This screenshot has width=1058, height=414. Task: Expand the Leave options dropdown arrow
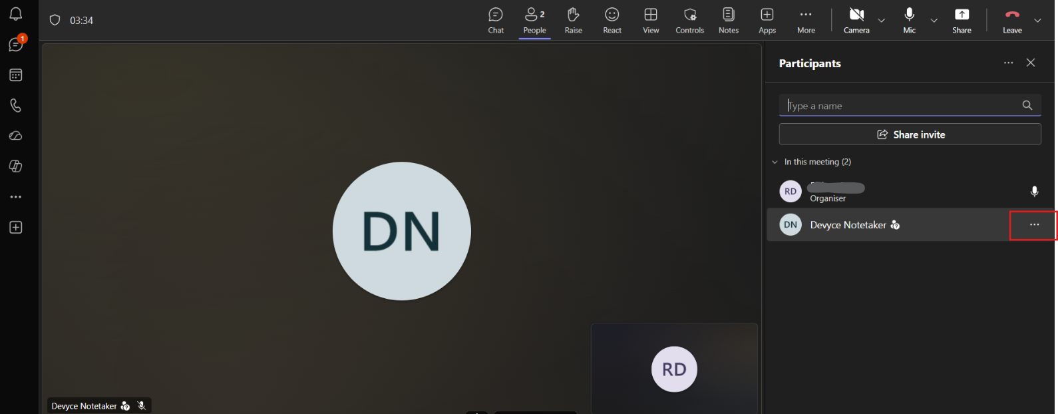pos(1037,21)
